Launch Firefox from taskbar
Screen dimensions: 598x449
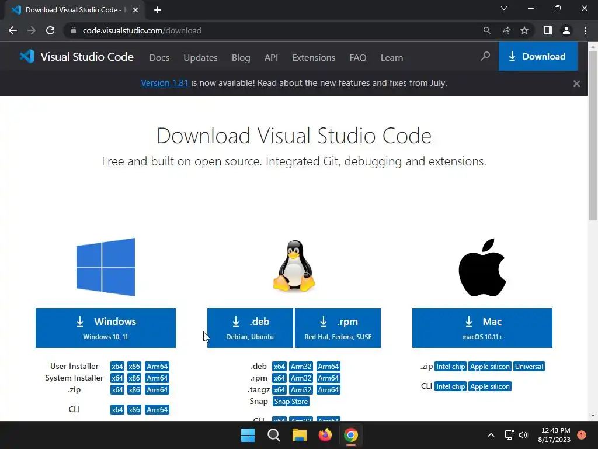325,435
